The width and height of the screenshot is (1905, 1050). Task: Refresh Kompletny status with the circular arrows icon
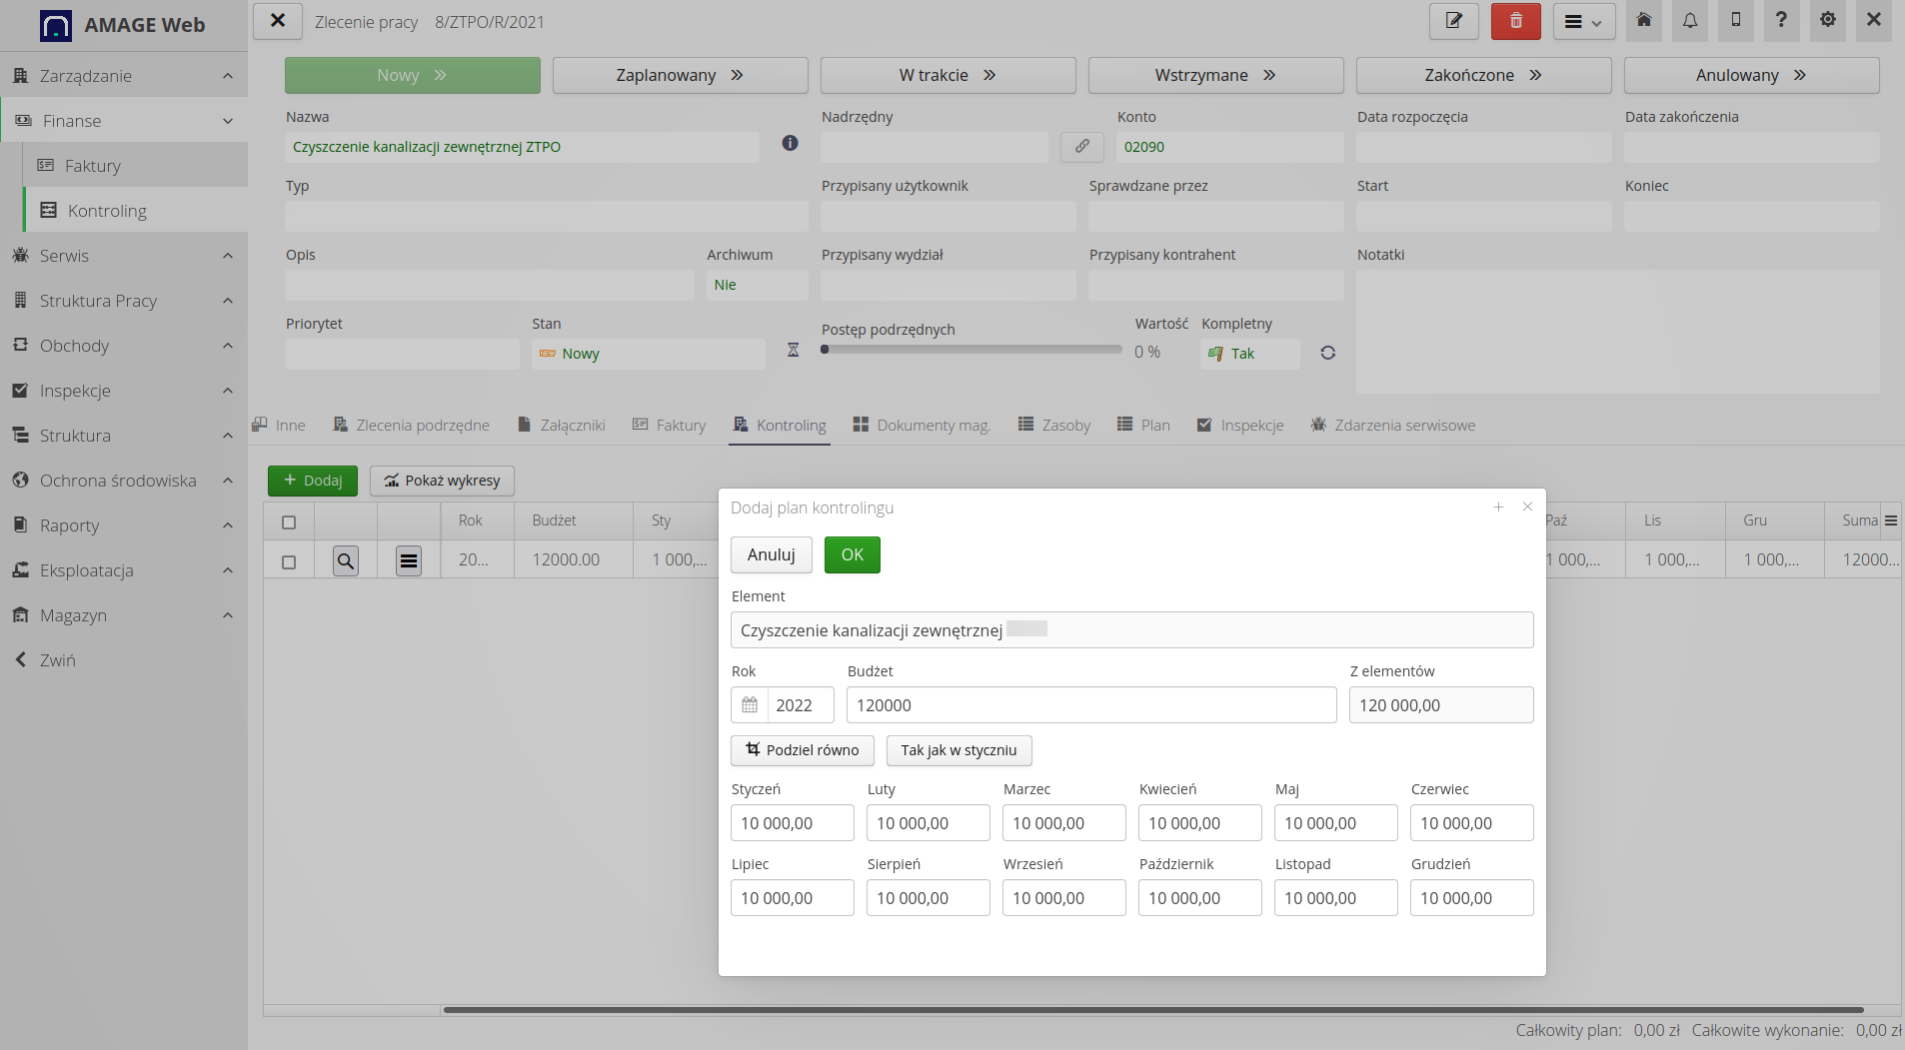[1327, 353]
